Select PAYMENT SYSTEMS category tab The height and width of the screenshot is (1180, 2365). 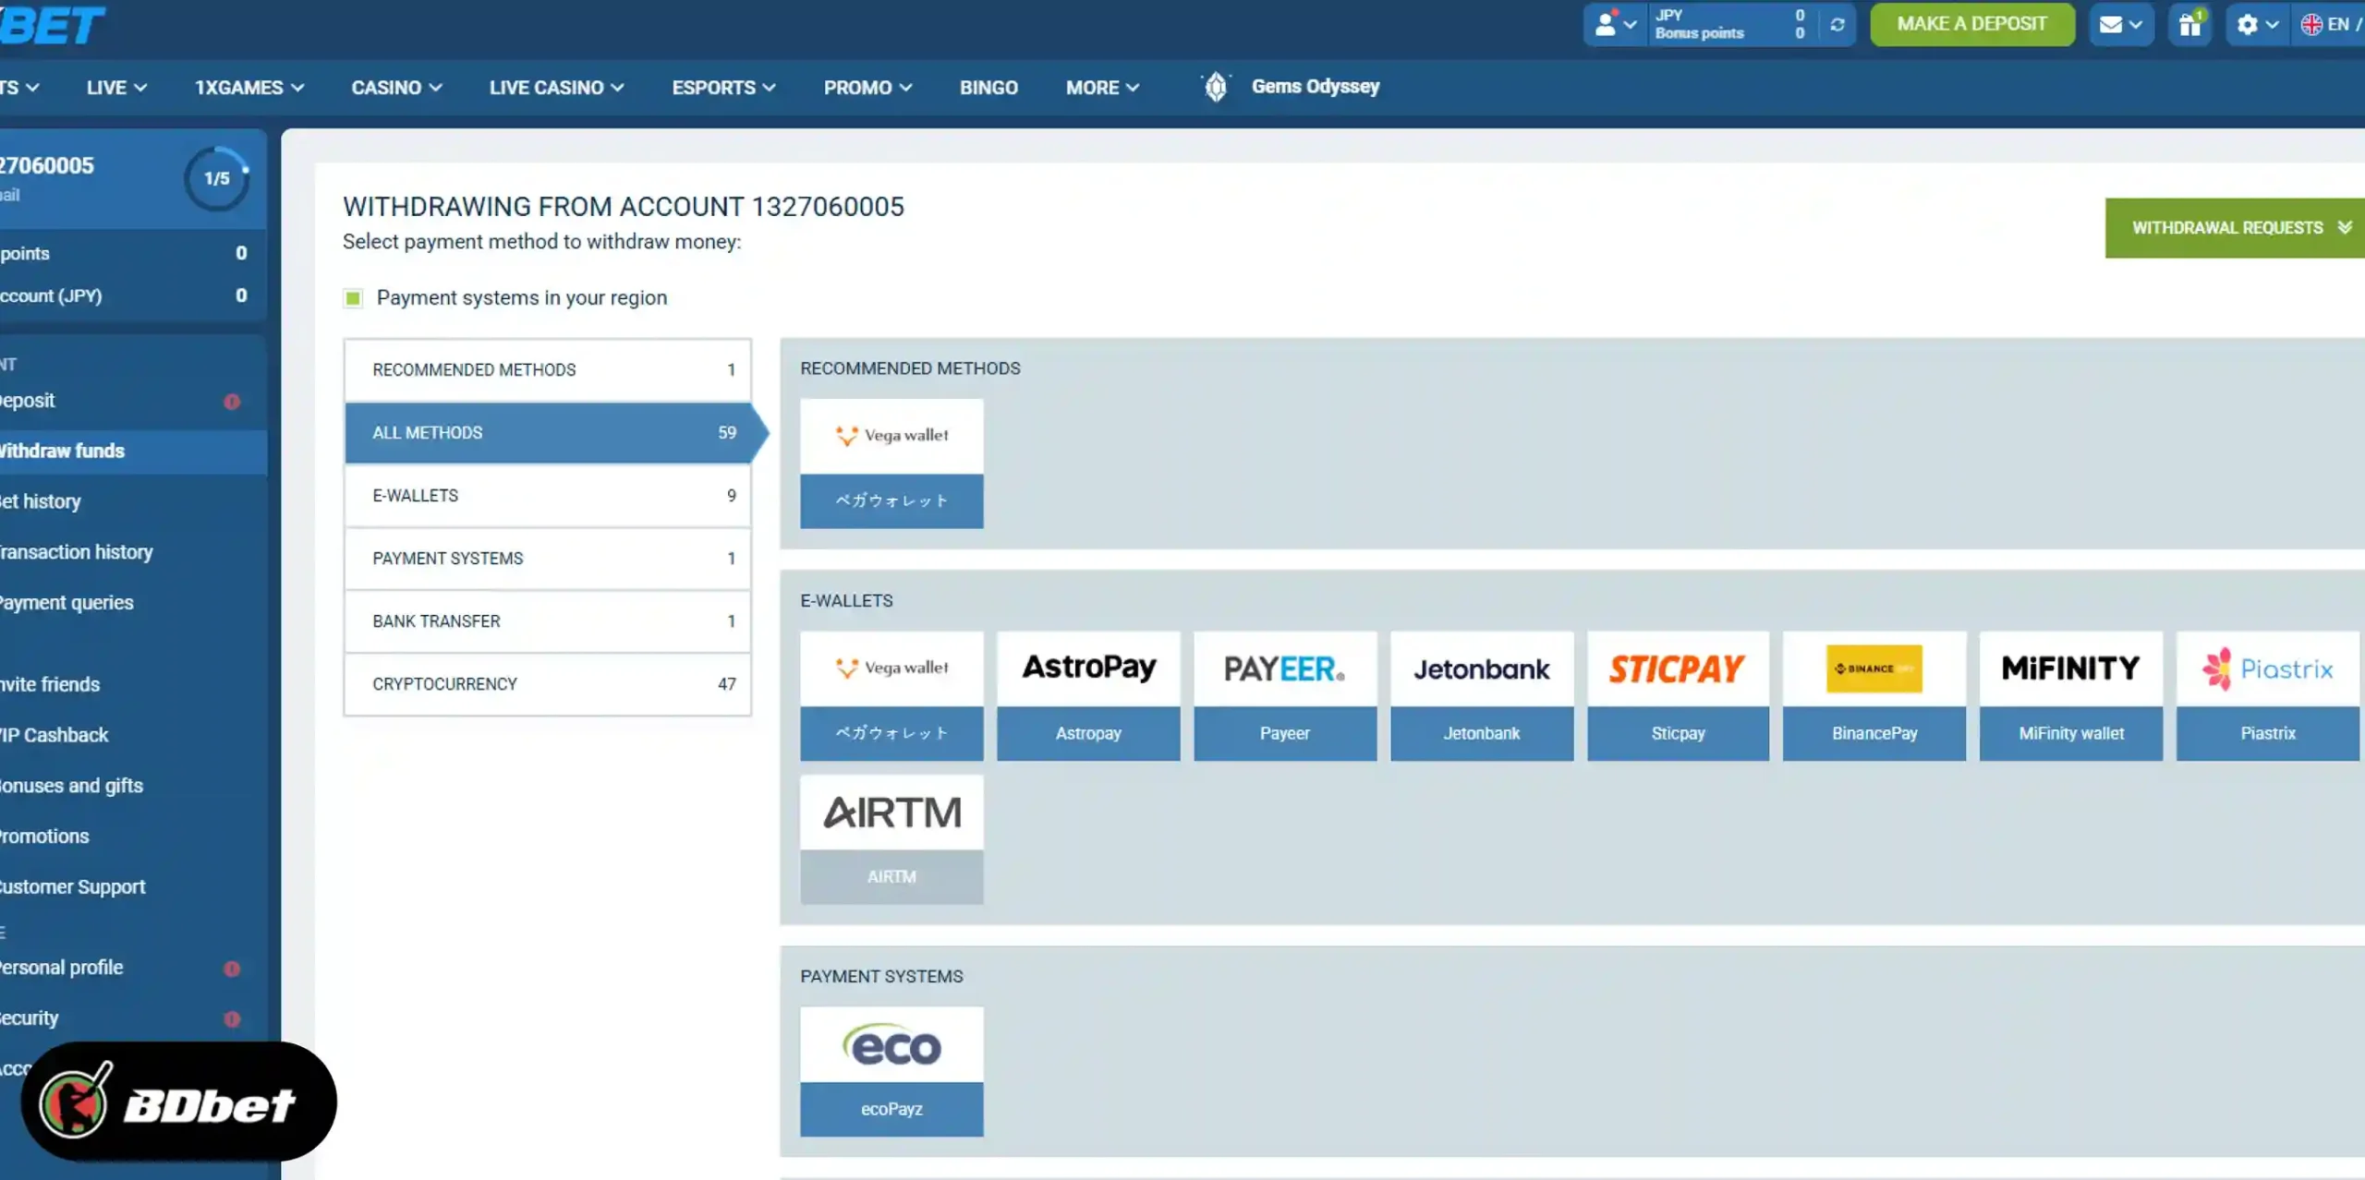548,559
